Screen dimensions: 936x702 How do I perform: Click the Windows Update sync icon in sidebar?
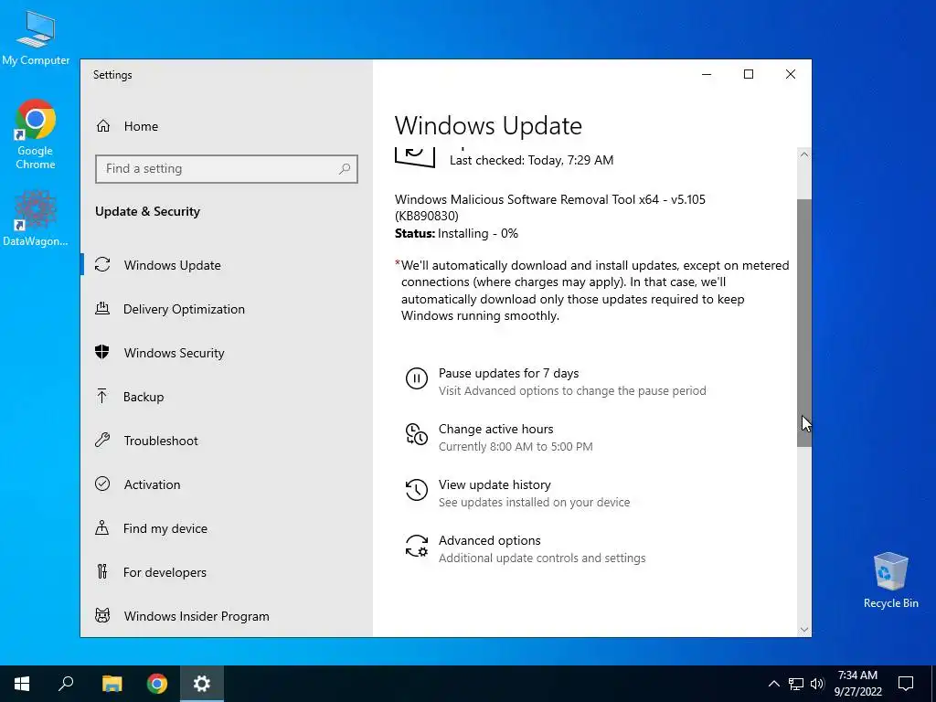(102, 264)
